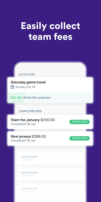Open the Team fee January card
Image resolution: width=101 pixels, height=202 pixels.
point(50,122)
